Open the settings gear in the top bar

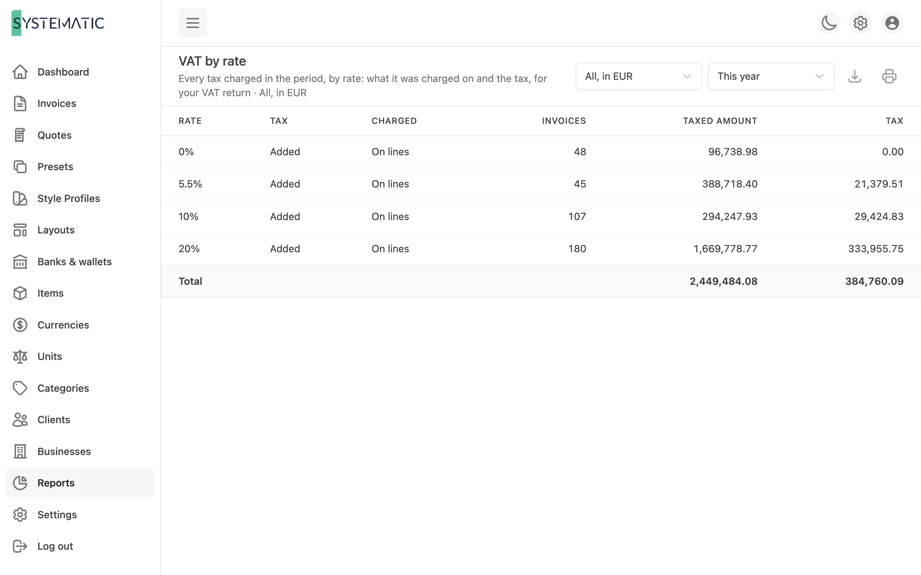click(860, 23)
